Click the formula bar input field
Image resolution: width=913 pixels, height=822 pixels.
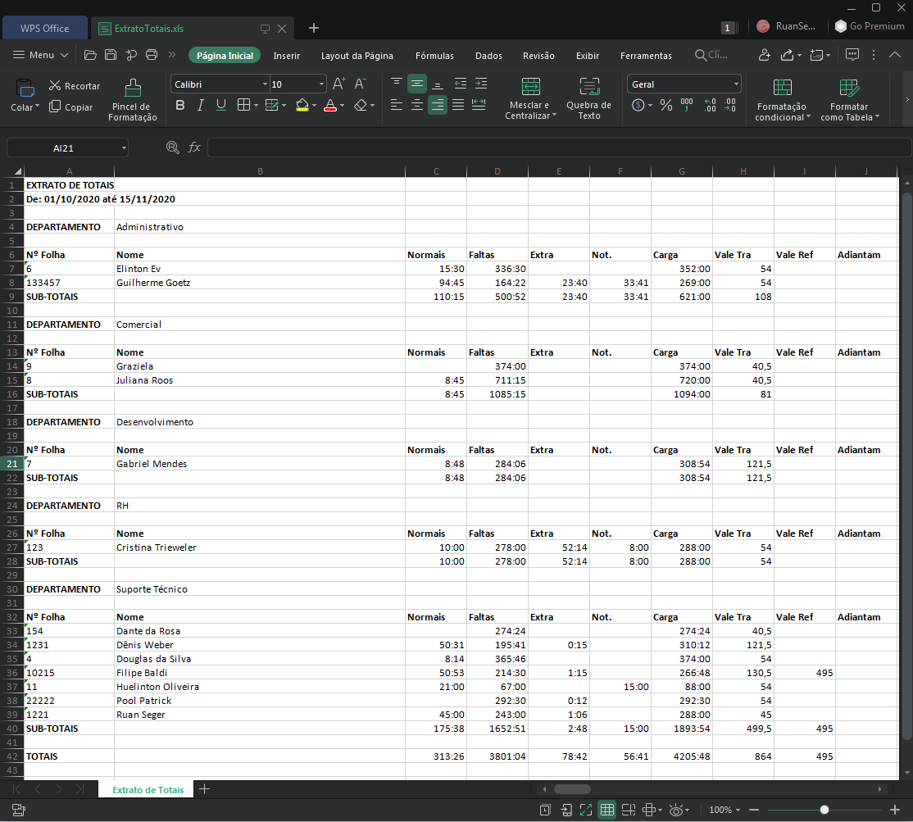coord(557,148)
